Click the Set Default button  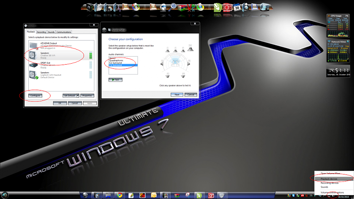(x=69, y=96)
